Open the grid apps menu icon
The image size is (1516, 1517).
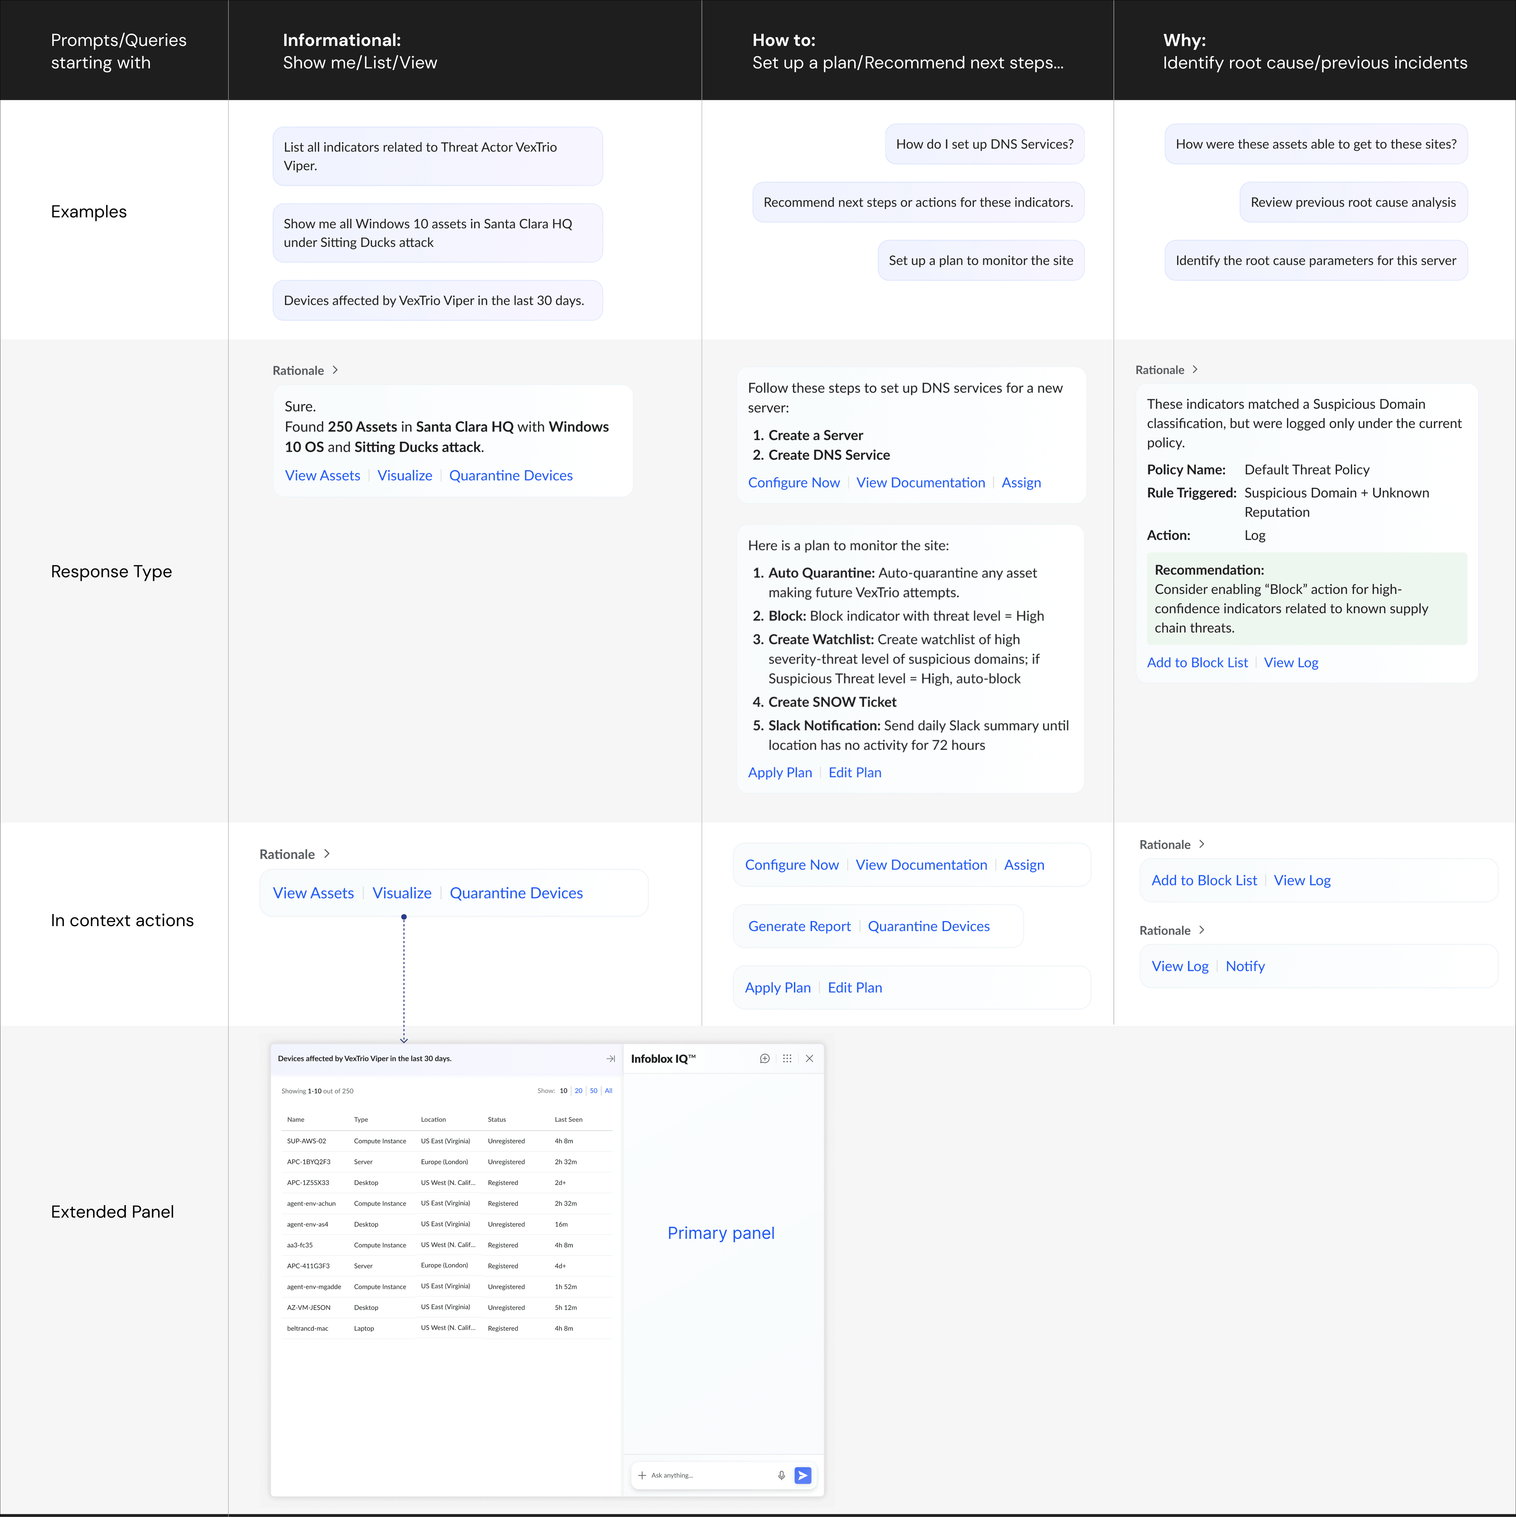787,1058
